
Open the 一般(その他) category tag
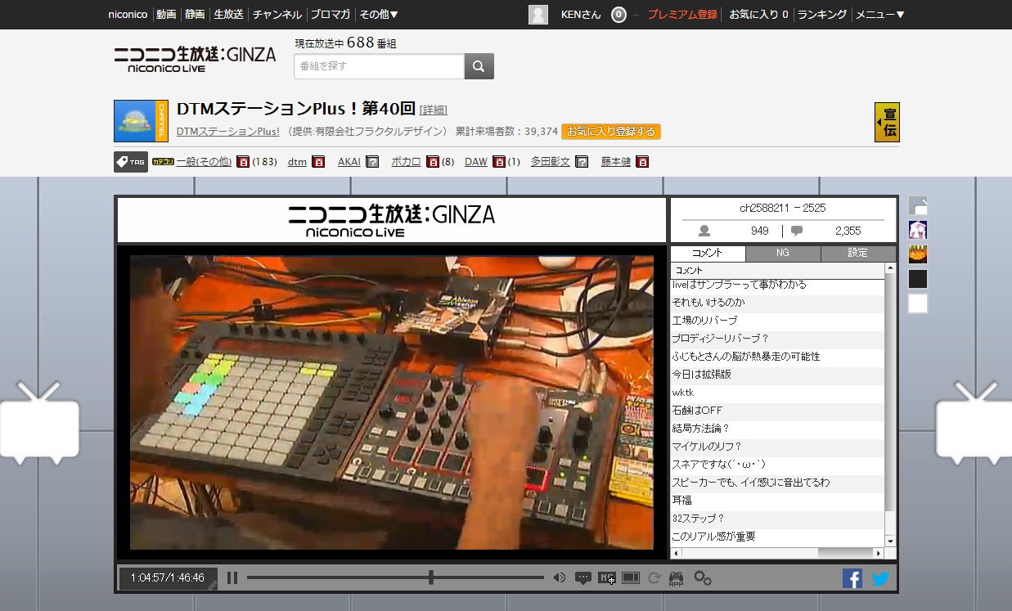click(204, 162)
